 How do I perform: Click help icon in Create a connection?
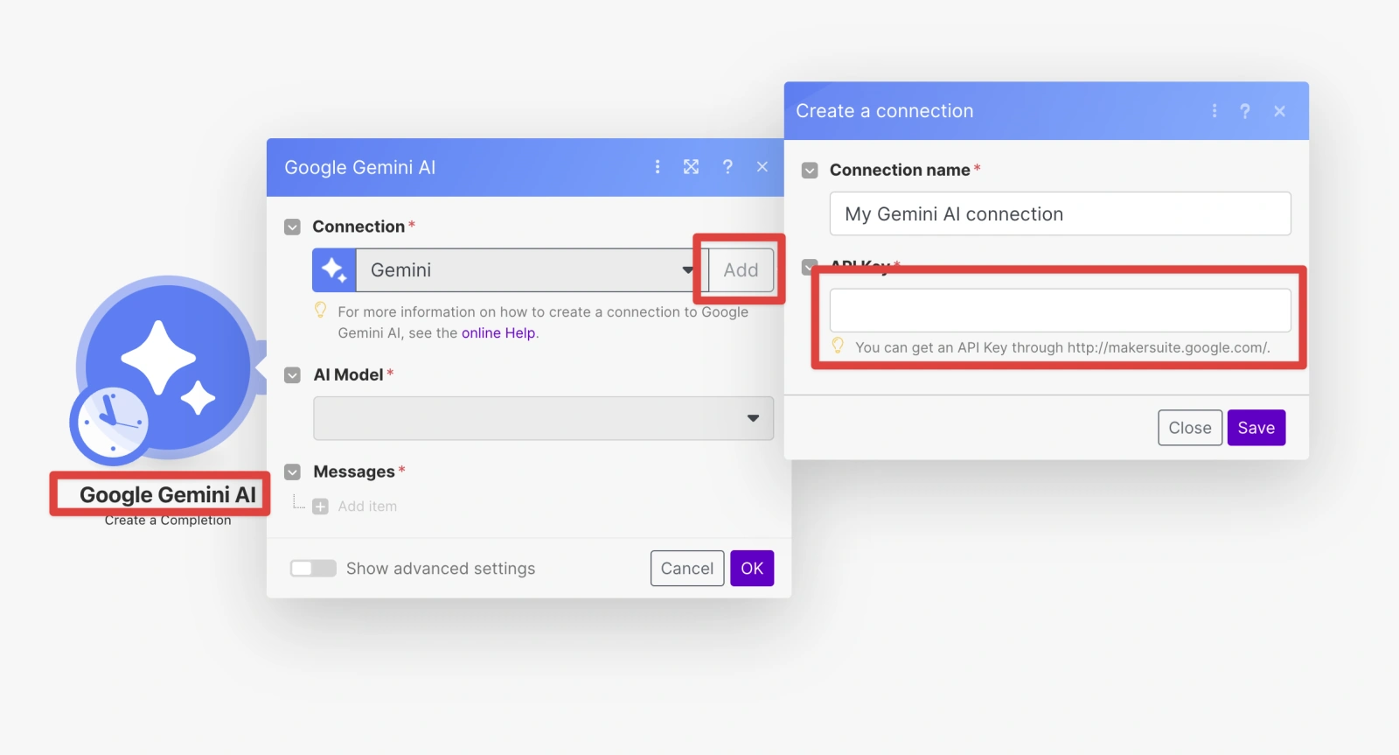[1245, 111]
